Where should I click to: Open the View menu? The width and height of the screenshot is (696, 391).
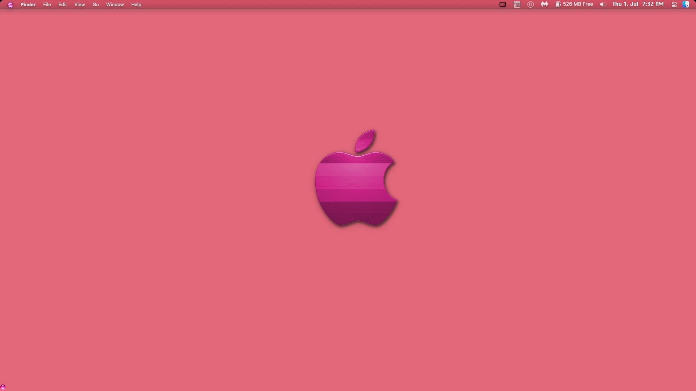click(79, 5)
